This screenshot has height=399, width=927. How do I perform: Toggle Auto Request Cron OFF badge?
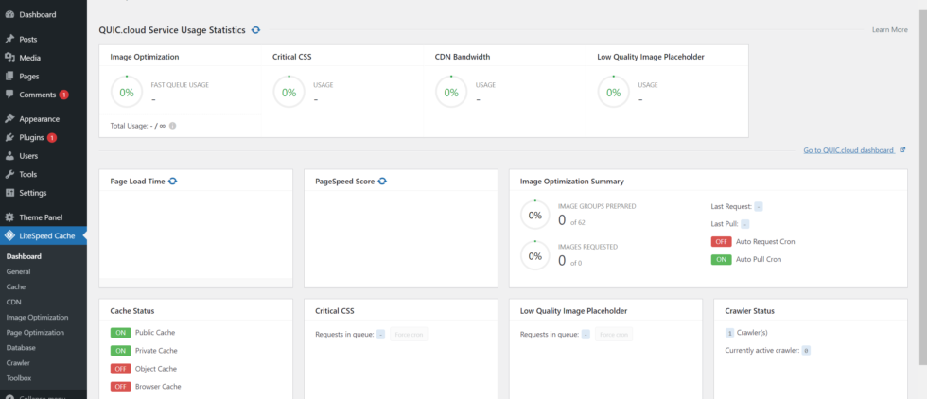pyautogui.click(x=721, y=241)
